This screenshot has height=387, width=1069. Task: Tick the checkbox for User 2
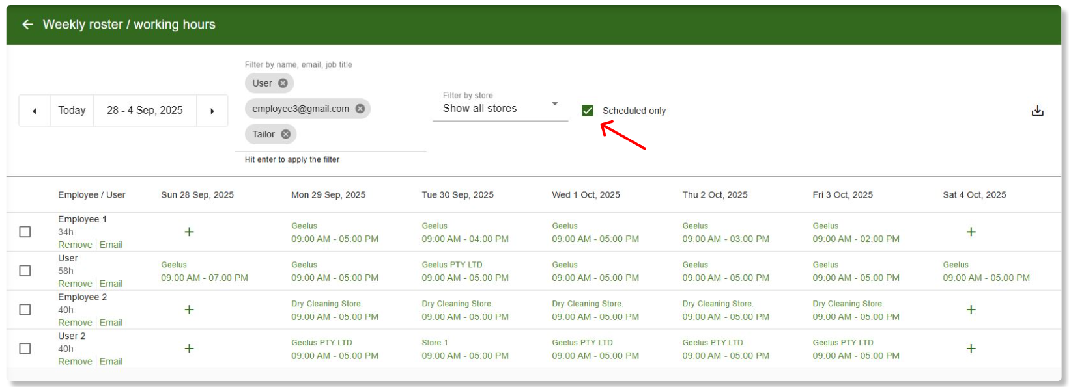25,349
